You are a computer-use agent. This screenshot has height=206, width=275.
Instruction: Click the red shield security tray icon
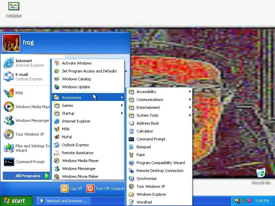coord(250,201)
